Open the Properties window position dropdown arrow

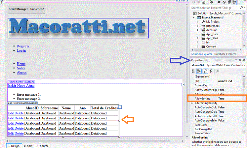(236, 60)
